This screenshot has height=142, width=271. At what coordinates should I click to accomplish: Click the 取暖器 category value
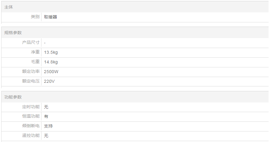pyautogui.click(x=51, y=17)
